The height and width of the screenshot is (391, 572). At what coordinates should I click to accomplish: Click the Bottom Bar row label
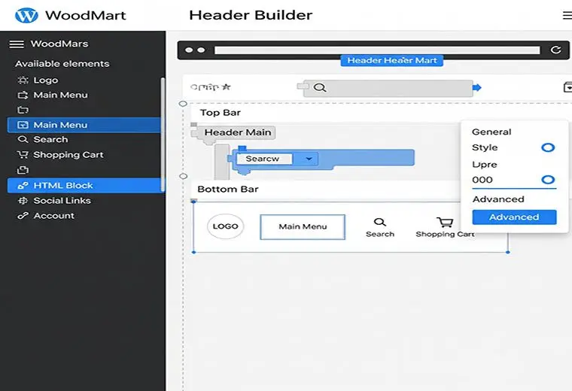228,189
